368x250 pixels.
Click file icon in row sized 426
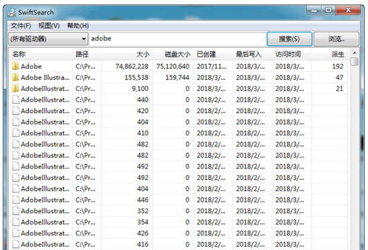15,233
